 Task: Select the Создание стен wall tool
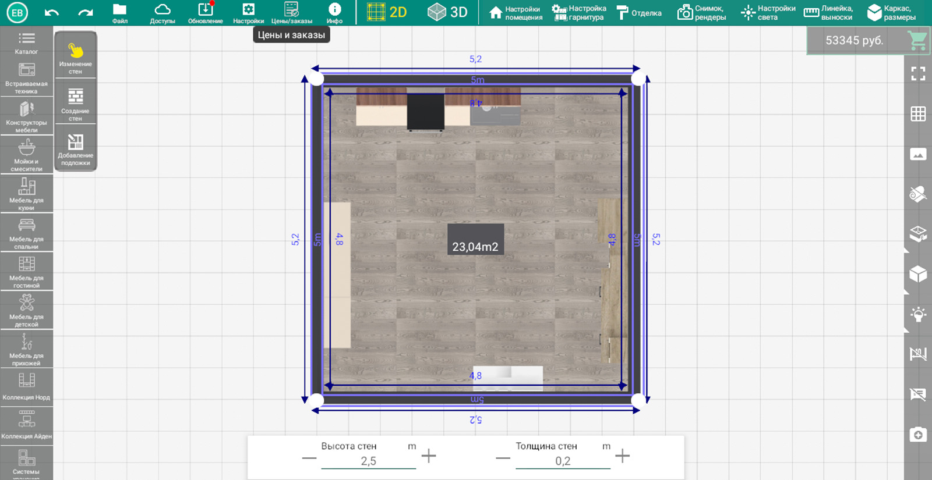pyautogui.click(x=75, y=103)
